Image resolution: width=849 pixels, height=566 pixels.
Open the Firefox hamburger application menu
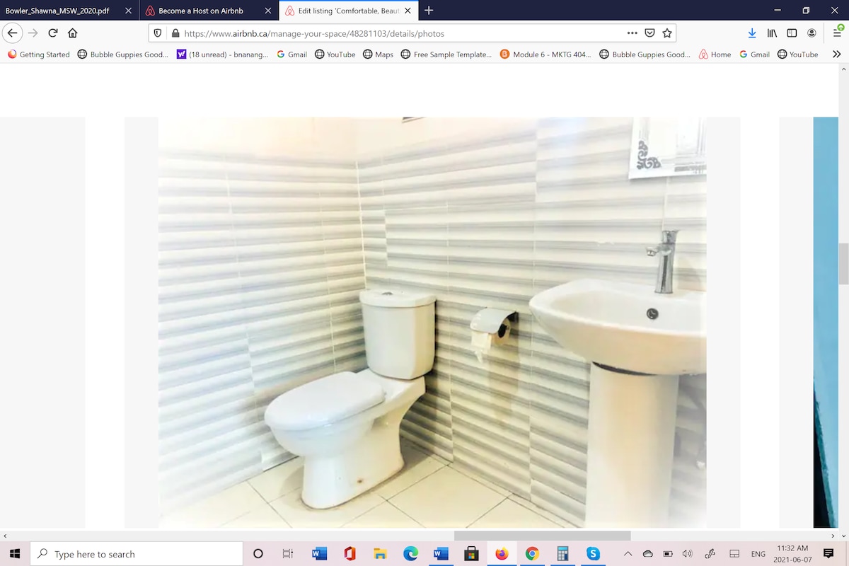click(838, 33)
